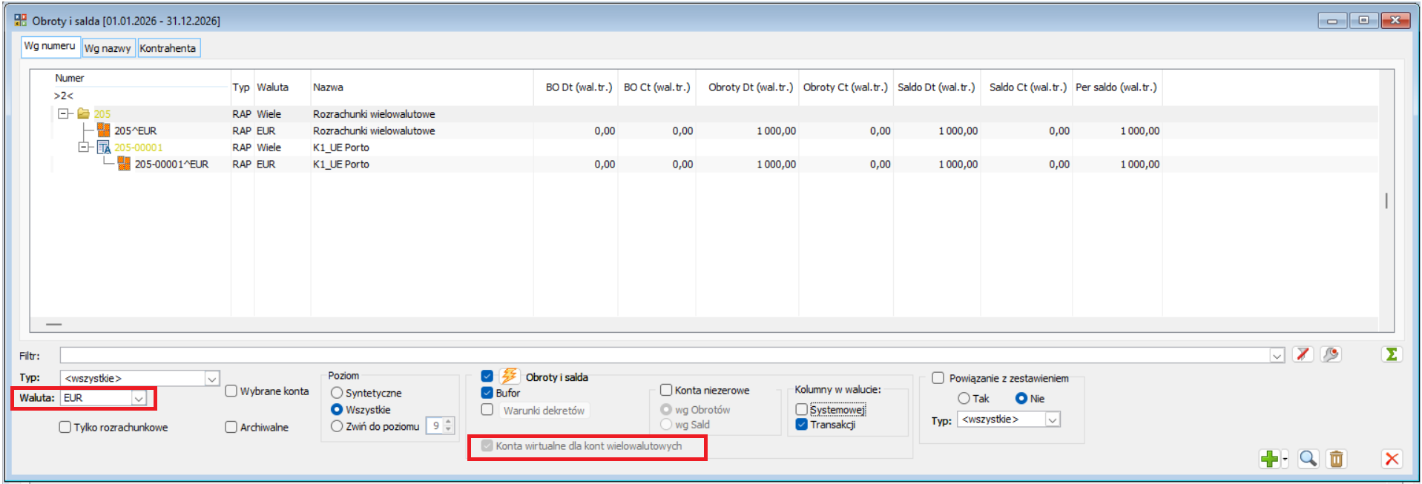The image size is (1422, 484).
Task: Collapse the 205 account tree node
Action: pos(64,113)
